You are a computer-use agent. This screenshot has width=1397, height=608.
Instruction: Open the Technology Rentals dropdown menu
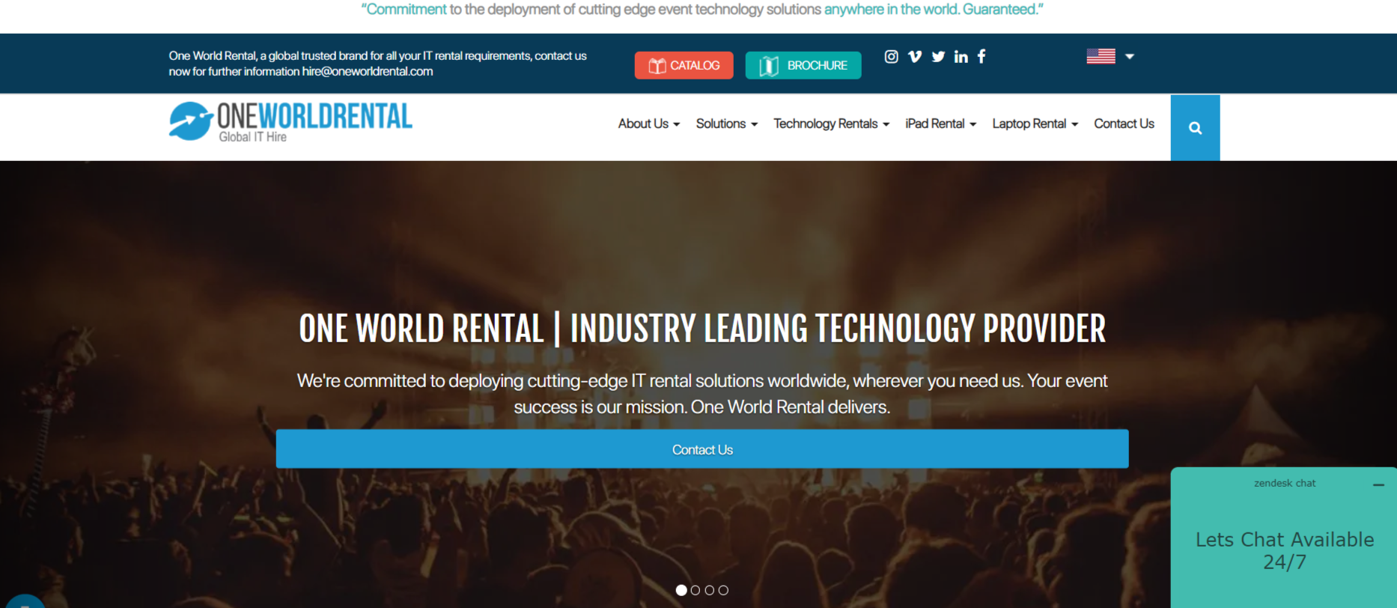tap(832, 124)
